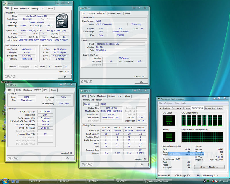230x184 pixels.
Task: Click the title bar icon of the CPU-Z Memory window
Action: click(x=8, y=85)
